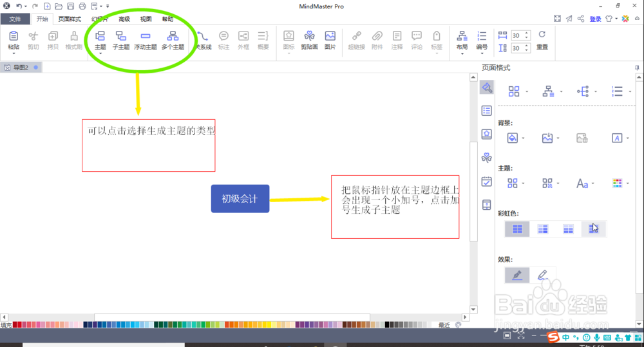
Task: Open the 剪贴画 clipart tool
Action: 309,41
